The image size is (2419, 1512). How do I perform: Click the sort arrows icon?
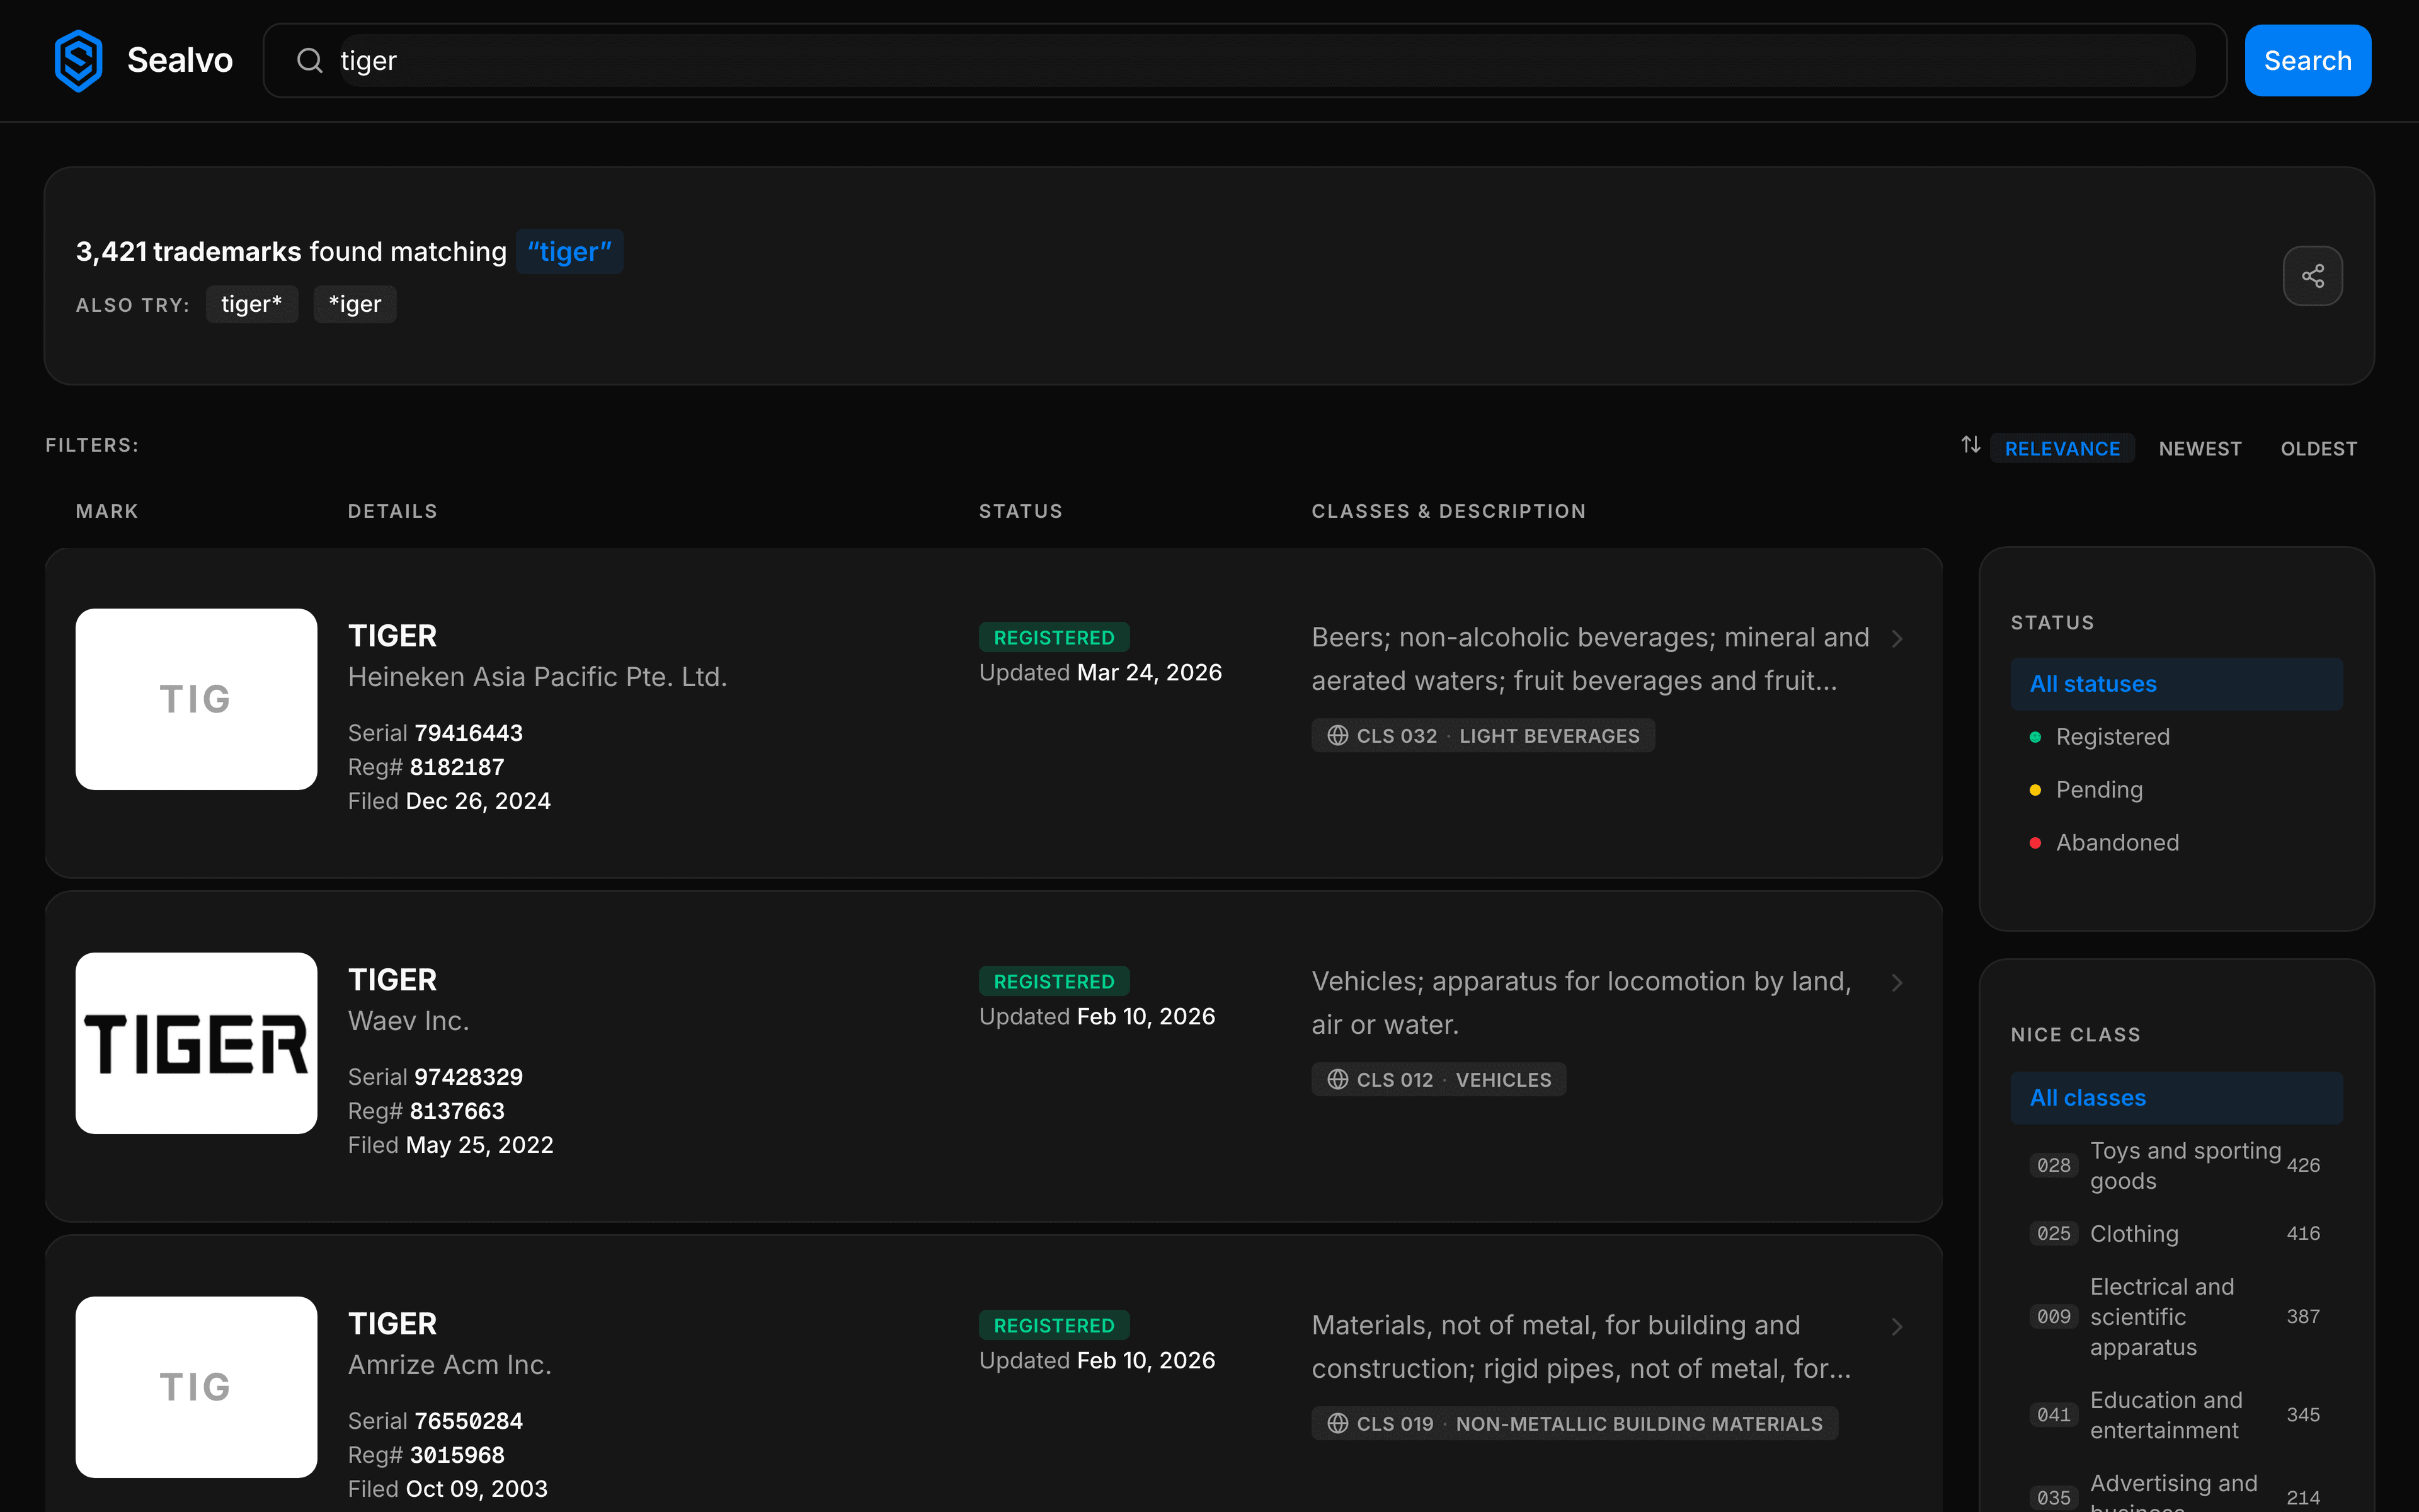(x=1970, y=445)
